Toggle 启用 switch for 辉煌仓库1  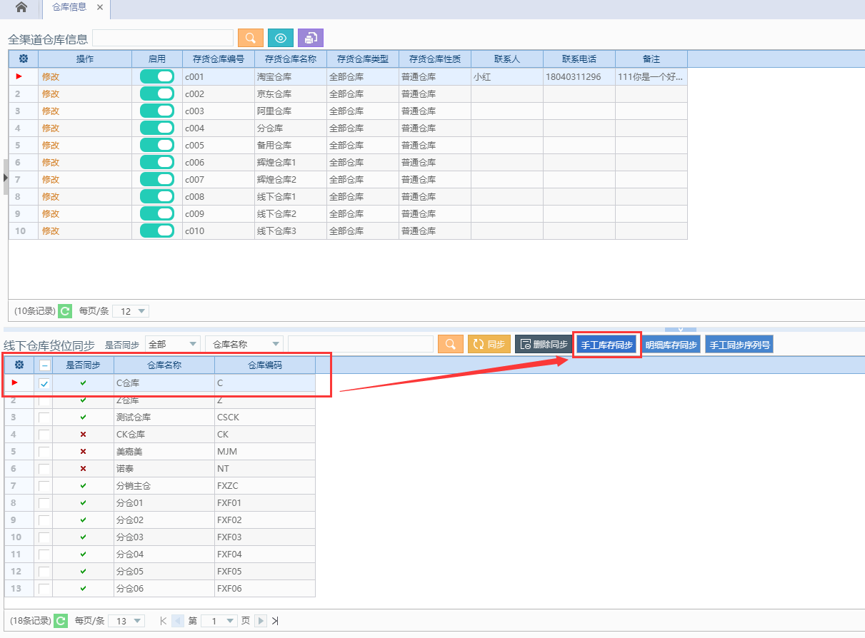[157, 162]
